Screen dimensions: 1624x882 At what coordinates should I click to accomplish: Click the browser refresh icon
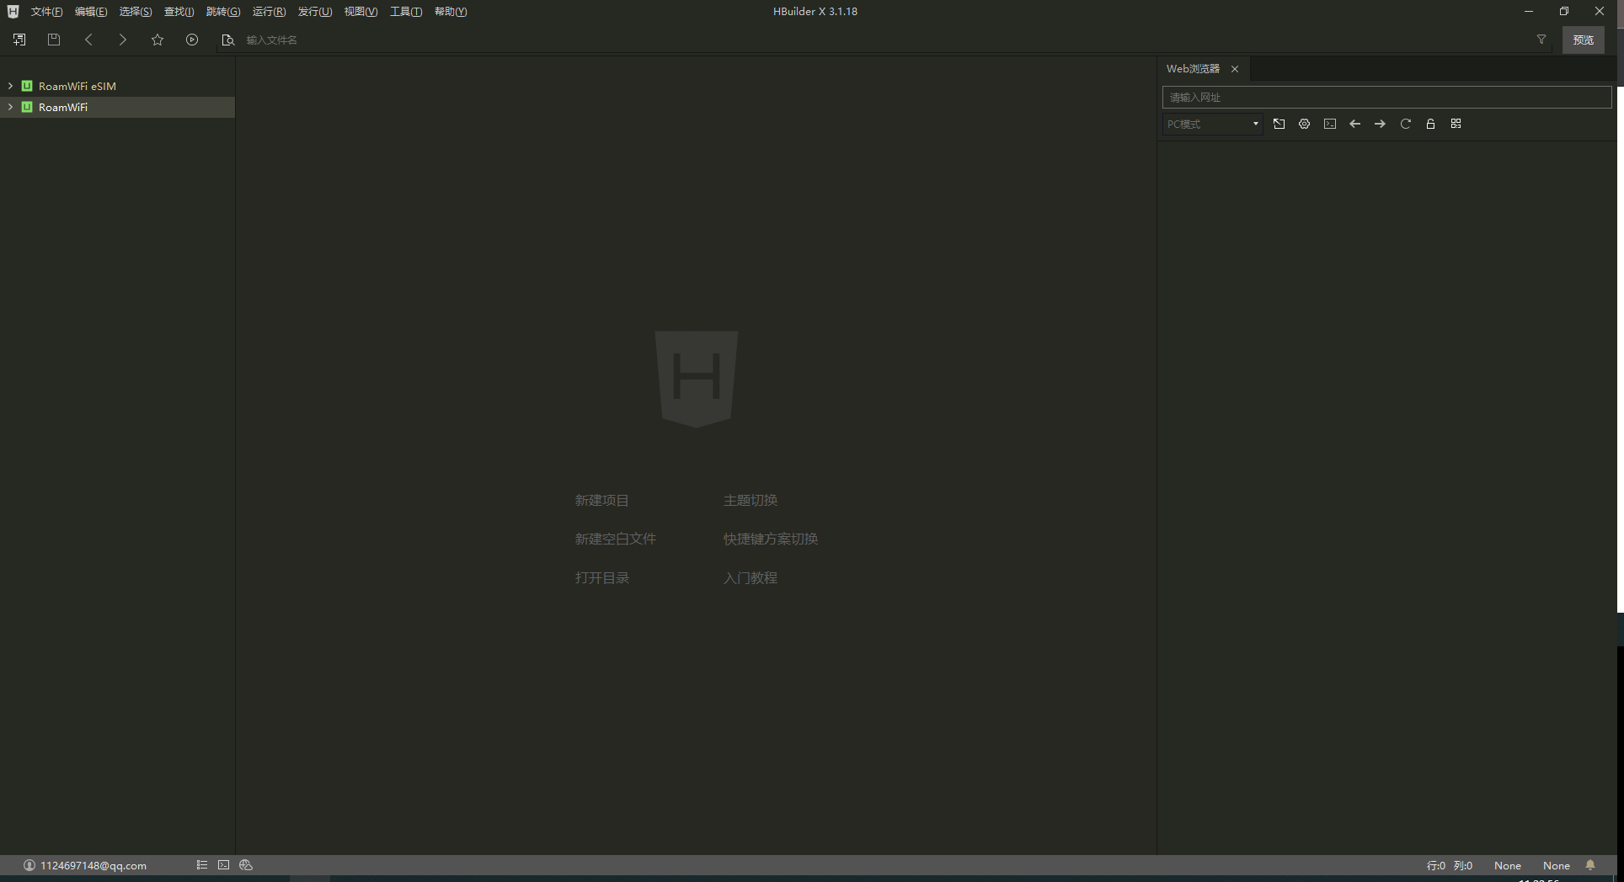click(x=1405, y=124)
